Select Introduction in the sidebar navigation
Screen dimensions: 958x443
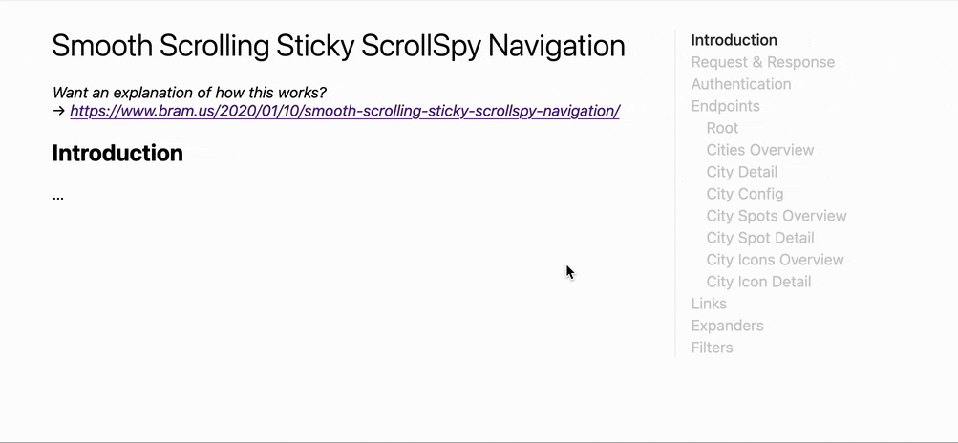click(x=734, y=40)
